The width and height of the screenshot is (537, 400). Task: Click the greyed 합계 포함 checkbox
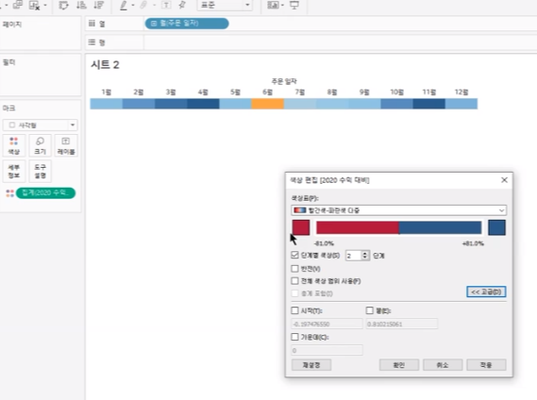(294, 293)
